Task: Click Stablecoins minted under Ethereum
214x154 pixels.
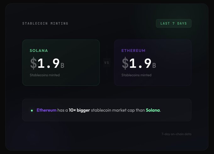Action: (136, 75)
